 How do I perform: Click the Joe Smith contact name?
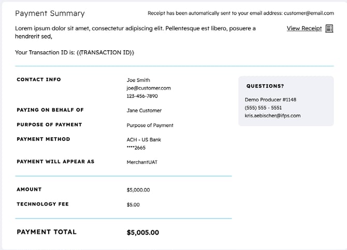138,80
